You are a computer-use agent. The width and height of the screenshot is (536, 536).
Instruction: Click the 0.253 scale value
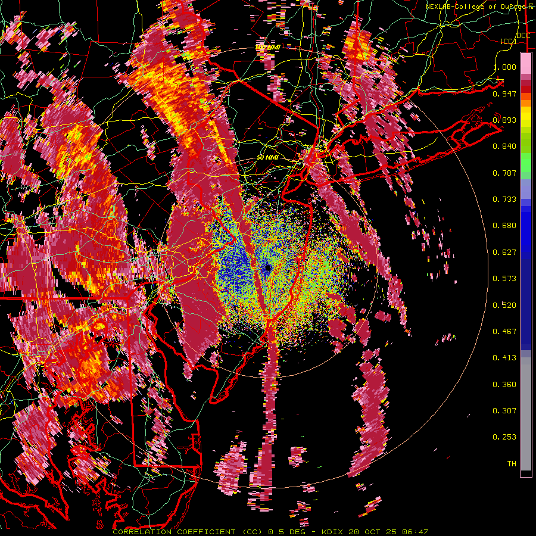[x=504, y=437]
